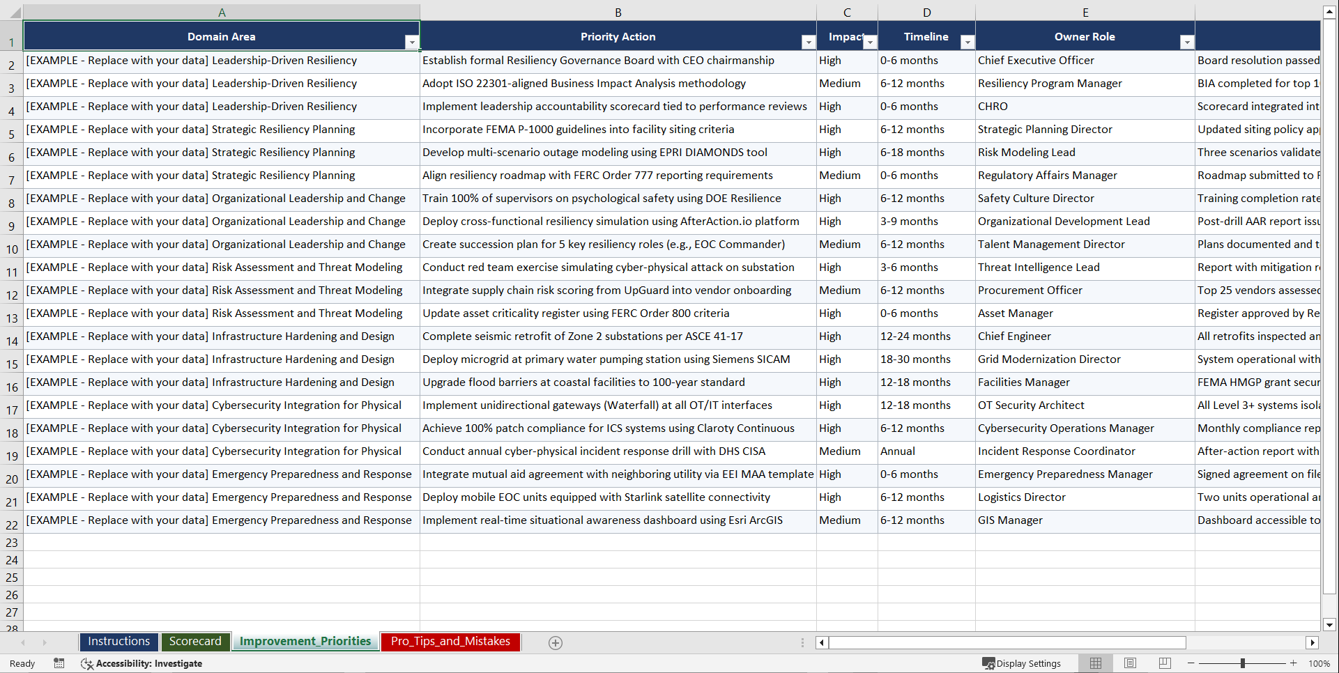
Task: Open the Domain Area filter dropdown
Action: 412,42
